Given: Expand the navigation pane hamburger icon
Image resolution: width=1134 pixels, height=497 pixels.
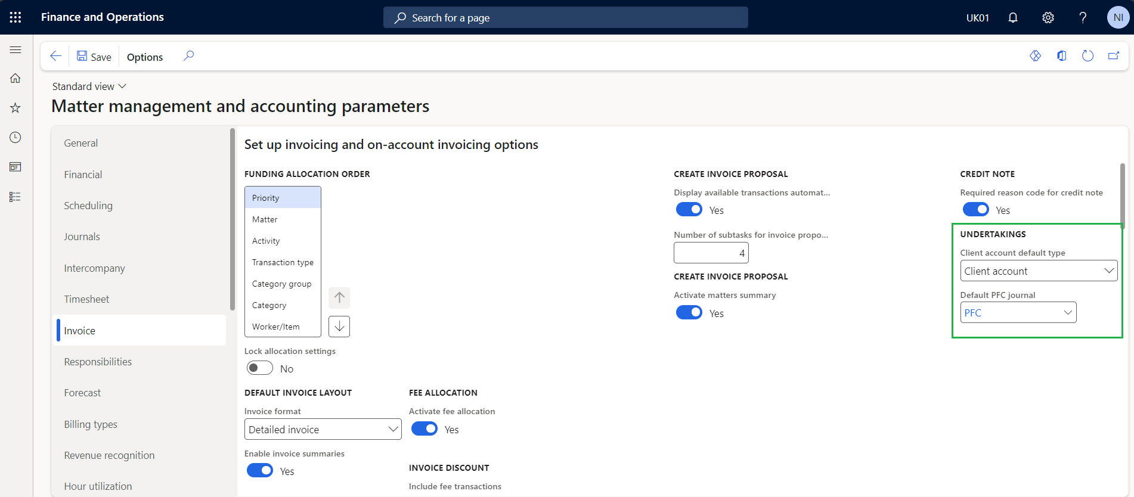Looking at the screenshot, I should (16, 50).
